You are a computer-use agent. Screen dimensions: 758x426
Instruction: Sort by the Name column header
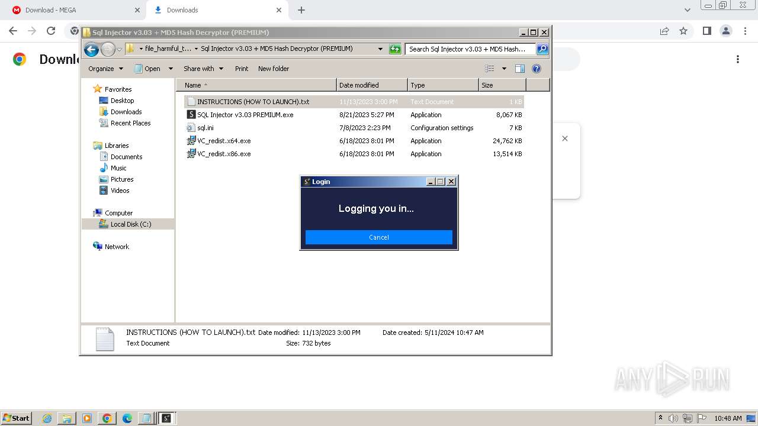coord(256,85)
